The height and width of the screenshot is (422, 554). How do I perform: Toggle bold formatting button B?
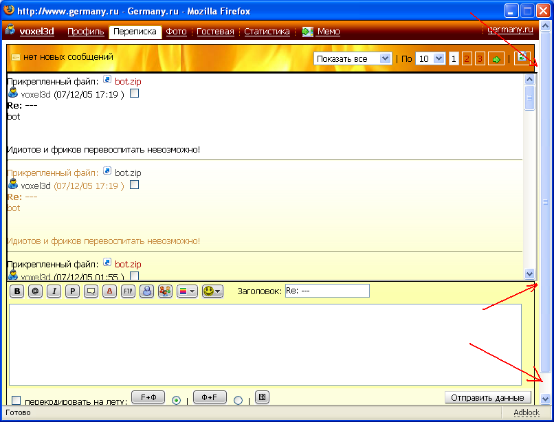(x=16, y=291)
